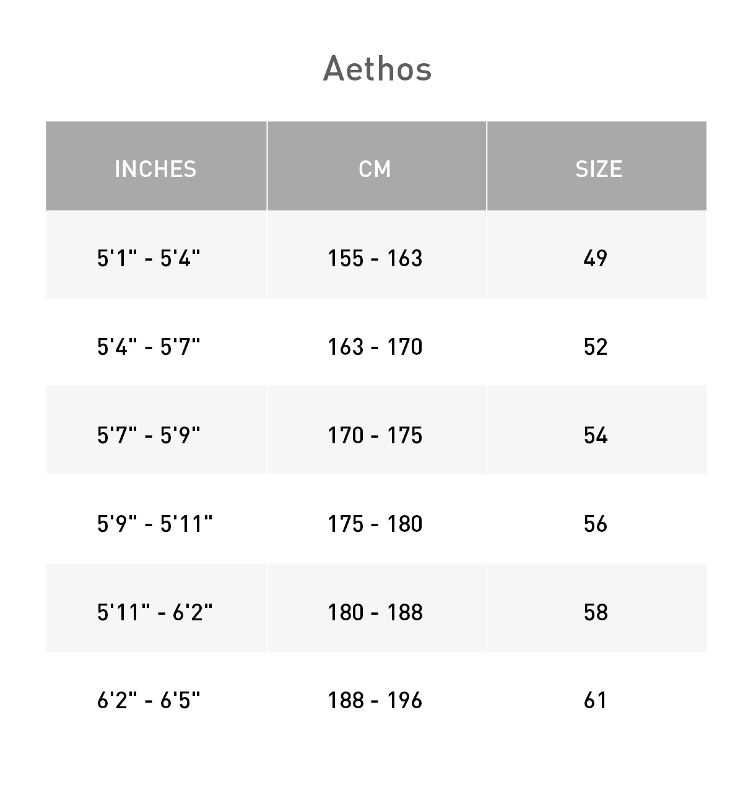Select size 58 in the table

(596, 612)
